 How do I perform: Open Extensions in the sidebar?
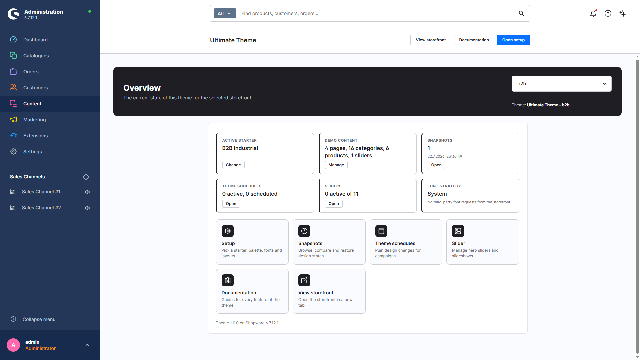(50, 136)
